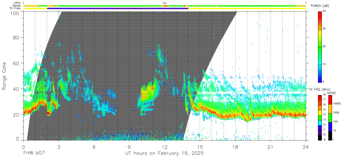Click the time axis tick 15
Image resolution: width=344 pixels, height=159 pixels.
coord(200,147)
